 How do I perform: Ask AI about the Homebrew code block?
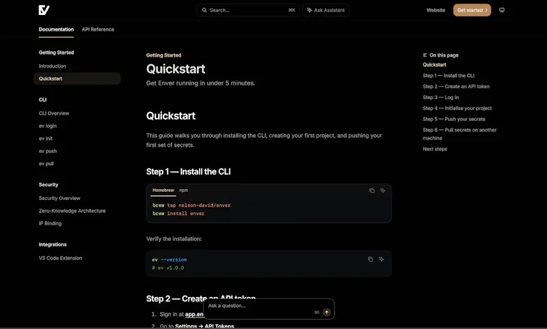tap(383, 190)
